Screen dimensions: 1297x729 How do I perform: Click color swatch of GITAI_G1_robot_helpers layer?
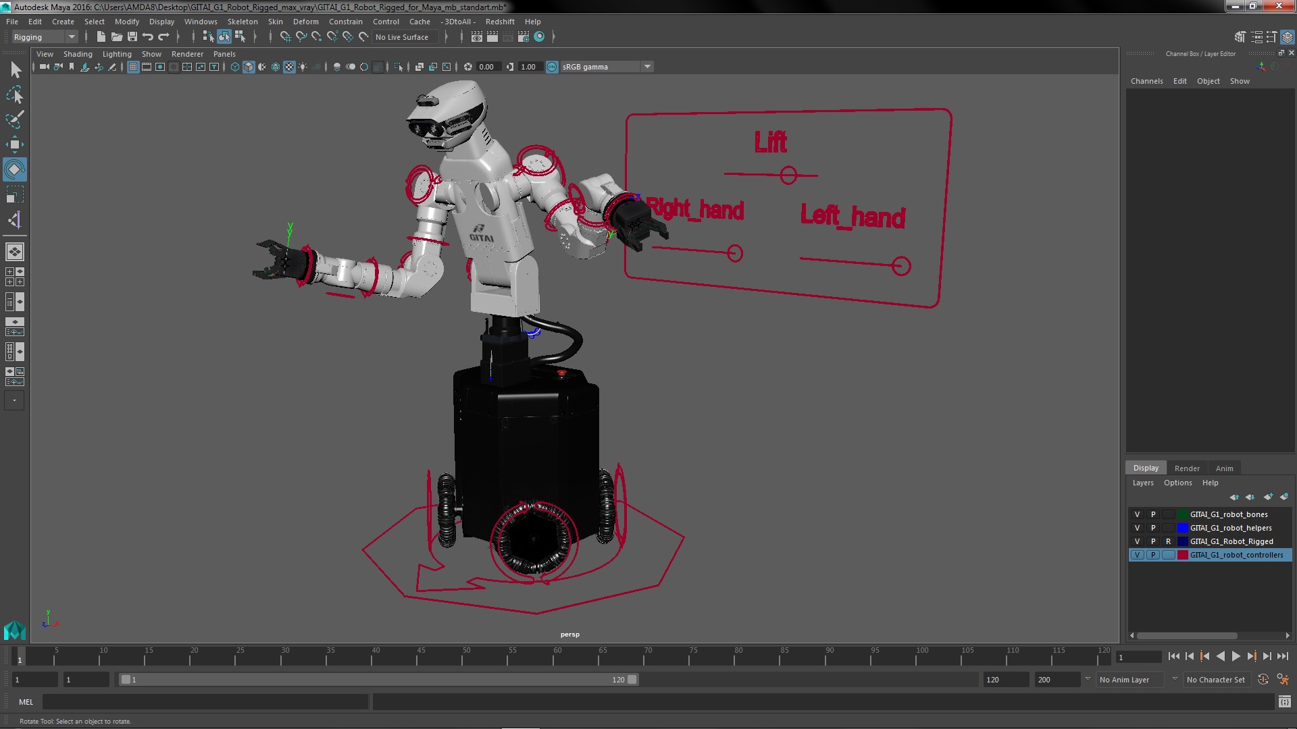[1183, 528]
